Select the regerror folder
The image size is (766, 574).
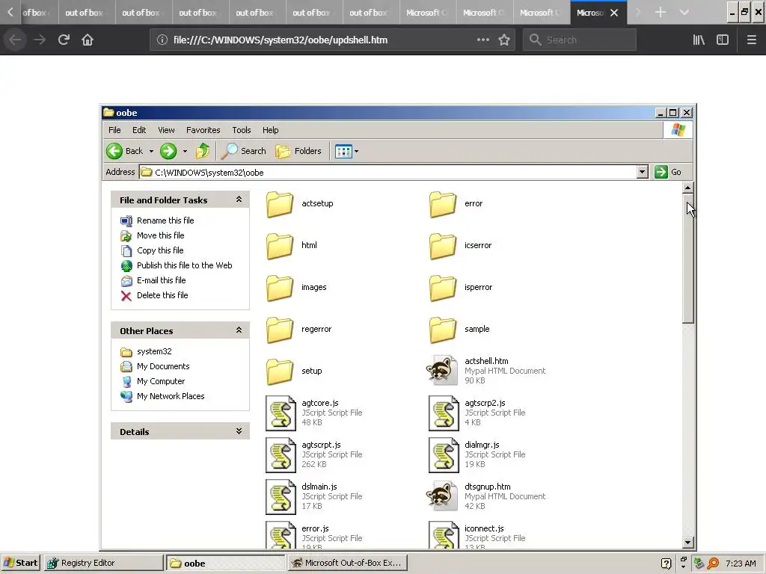[299, 330]
